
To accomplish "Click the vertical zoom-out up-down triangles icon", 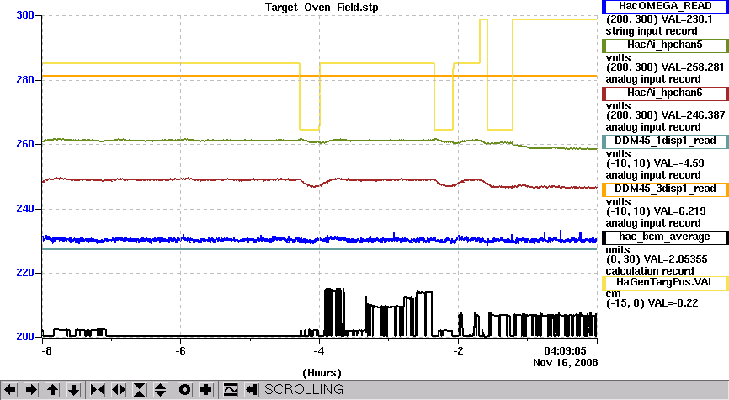I will [x=161, y=390].
